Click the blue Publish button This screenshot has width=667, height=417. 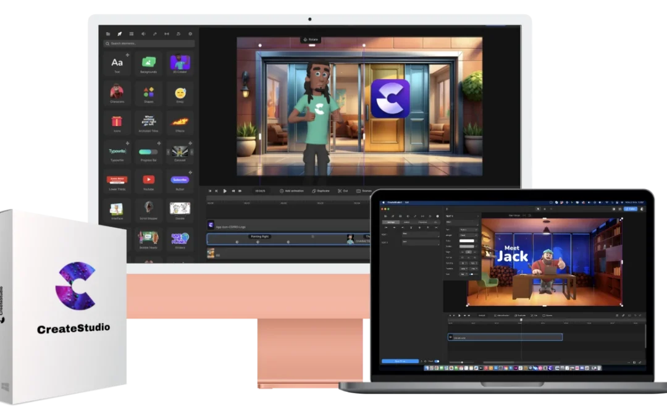[631, 209]
